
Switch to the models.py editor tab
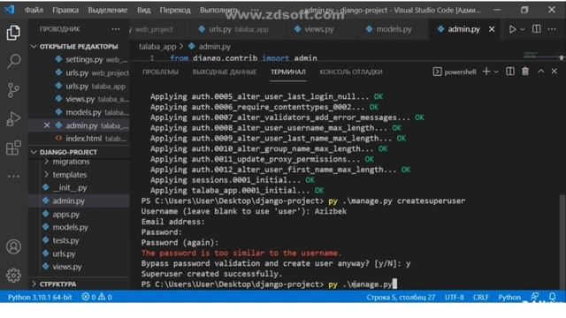click(389, 29)
